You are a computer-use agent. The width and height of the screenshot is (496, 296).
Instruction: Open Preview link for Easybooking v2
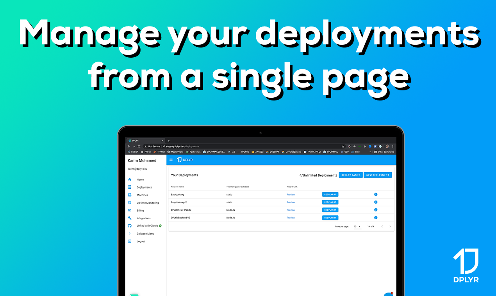coord(291,202)
